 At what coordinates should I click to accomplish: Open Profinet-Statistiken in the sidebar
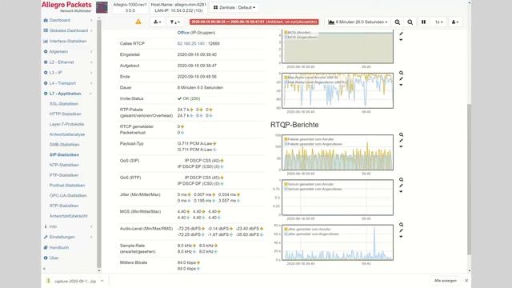pyautogui.click(x=67, y=186)
